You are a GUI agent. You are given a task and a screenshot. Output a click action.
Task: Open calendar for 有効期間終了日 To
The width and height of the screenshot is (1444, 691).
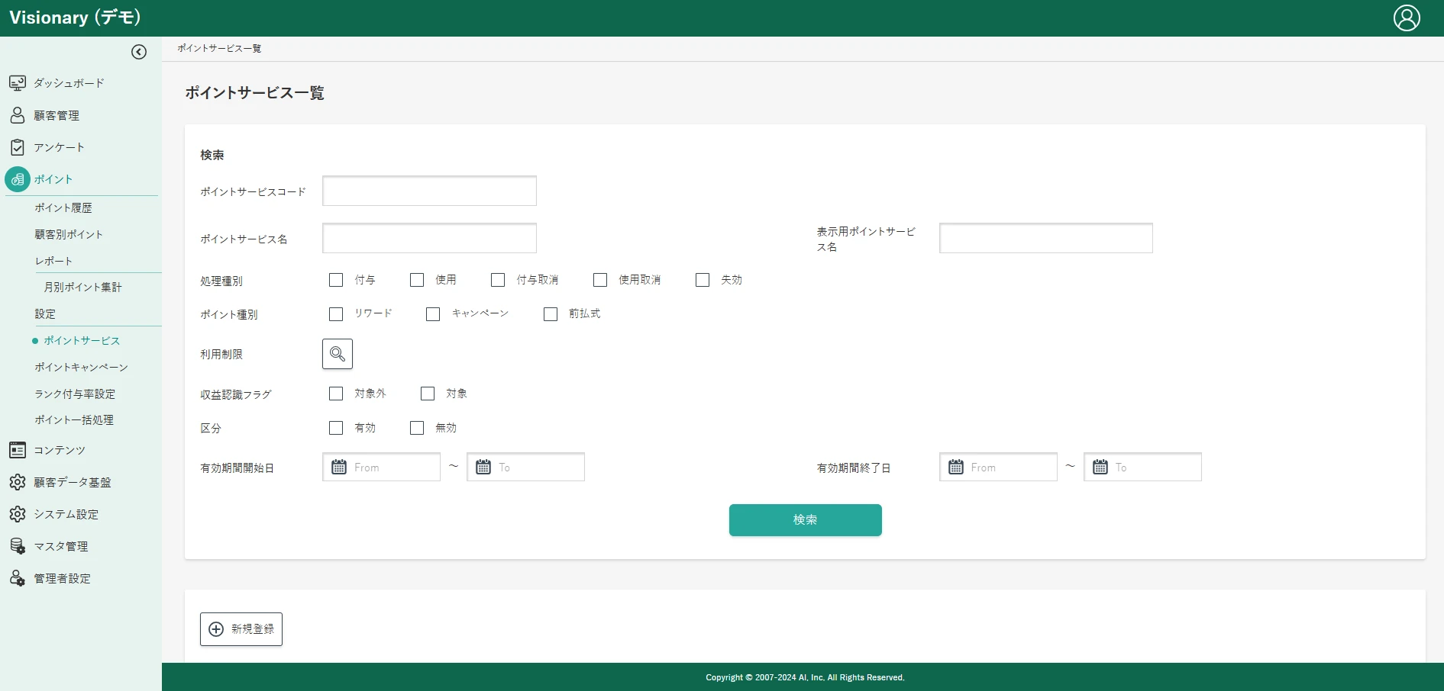coord(1100,467)
